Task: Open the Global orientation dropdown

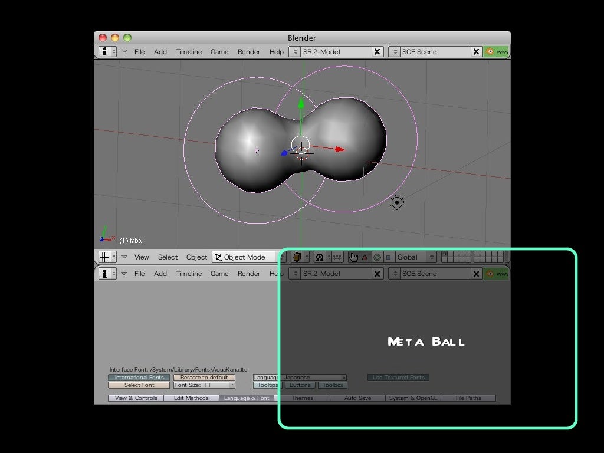Action: [416, 257]
